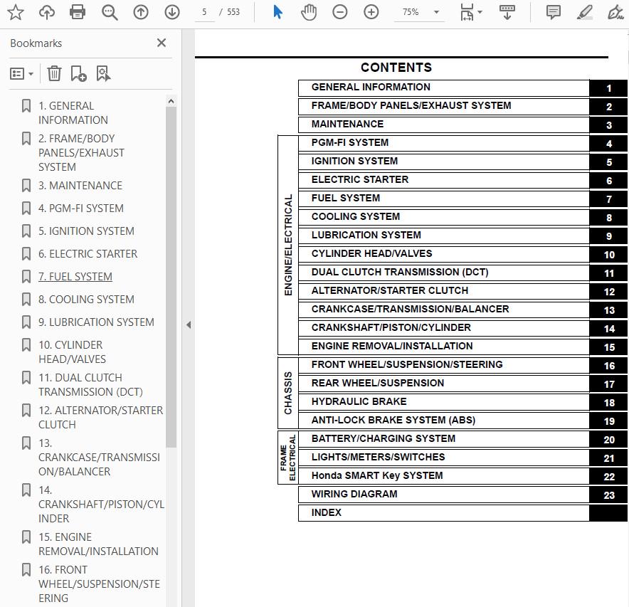
Task: Open the 75% zoom level dropdown
Action: tap(436, 12)
